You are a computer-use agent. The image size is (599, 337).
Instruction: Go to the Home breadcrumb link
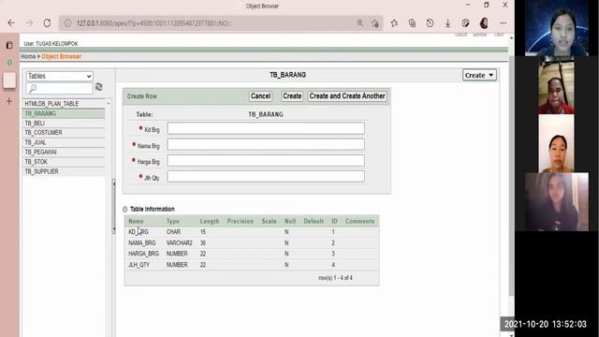28,56
